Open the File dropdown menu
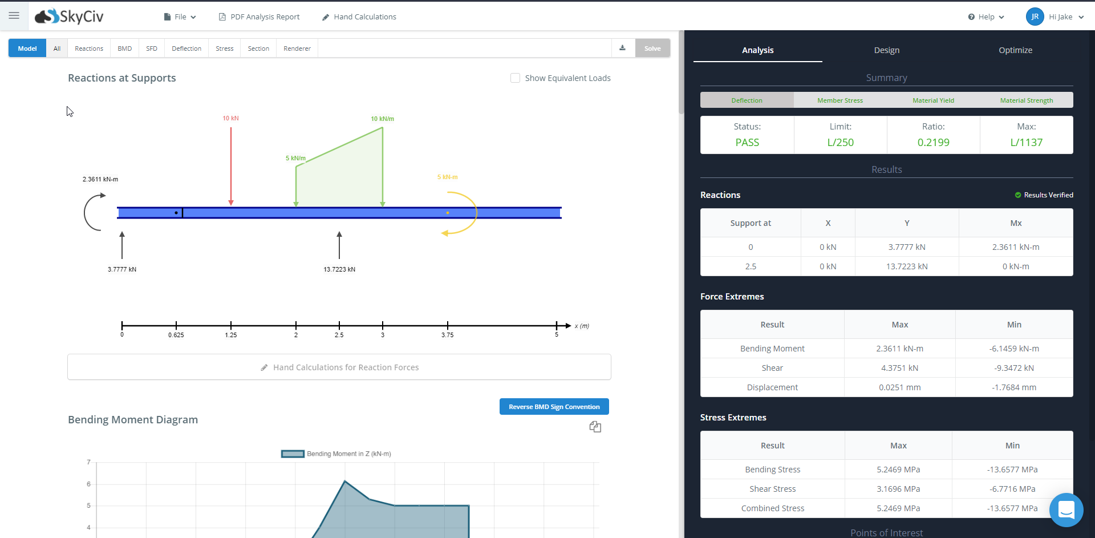Viewport: 1095px width, 538px height. point(180,17)
